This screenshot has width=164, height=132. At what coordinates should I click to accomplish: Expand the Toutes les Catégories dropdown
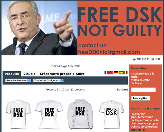48,80
